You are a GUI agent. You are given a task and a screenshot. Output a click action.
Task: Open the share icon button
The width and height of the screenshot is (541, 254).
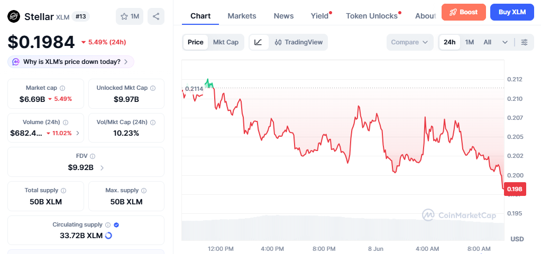pos(156,16)
